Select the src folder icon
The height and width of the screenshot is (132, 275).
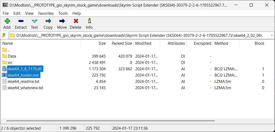[4, 62]
